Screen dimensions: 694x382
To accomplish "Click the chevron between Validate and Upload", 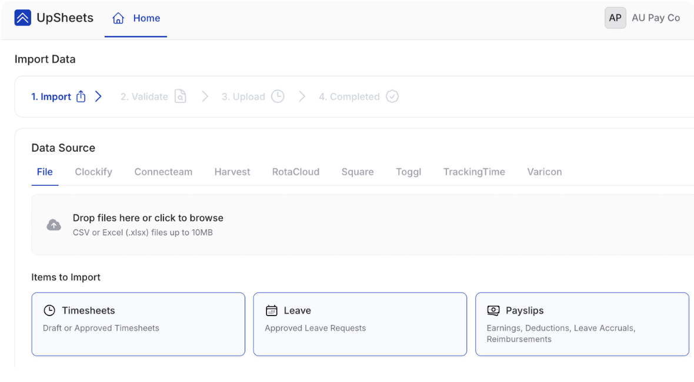I will 205,96.
